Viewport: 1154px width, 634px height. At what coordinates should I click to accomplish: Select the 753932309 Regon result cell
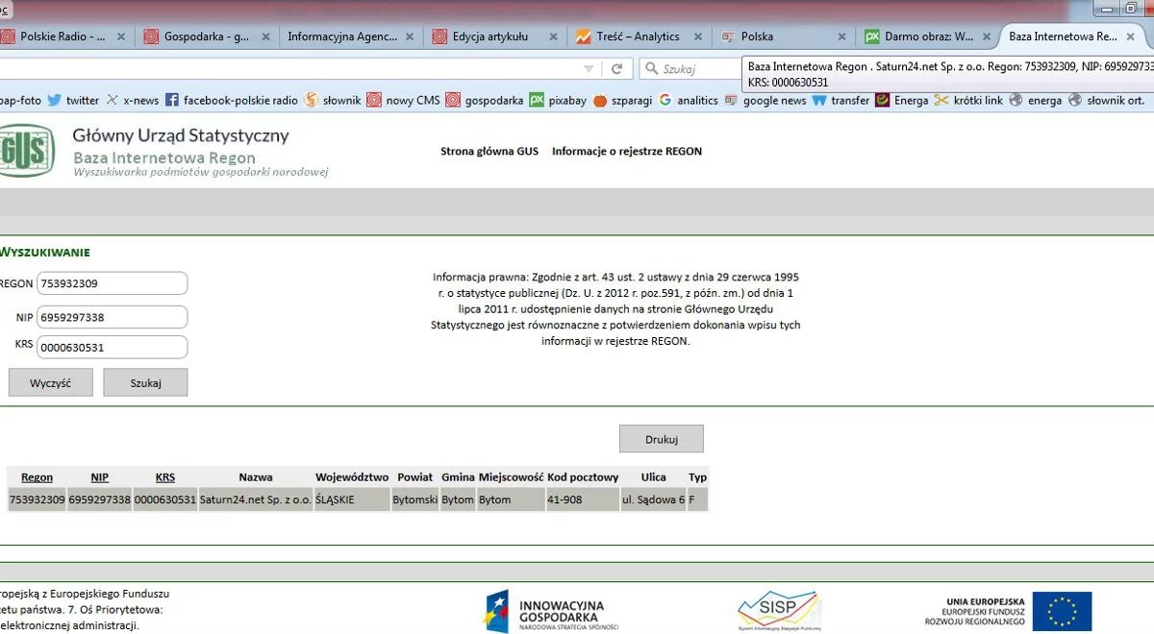click(38, 500)
